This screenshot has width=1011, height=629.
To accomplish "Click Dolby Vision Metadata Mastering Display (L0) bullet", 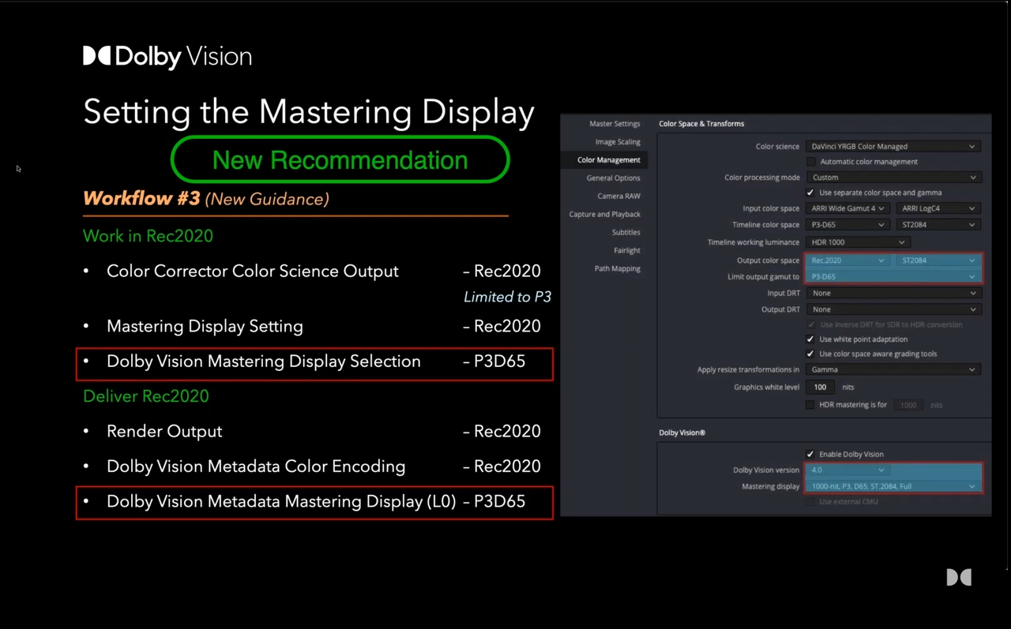I will pyautogui.click(x=281, y=501).
